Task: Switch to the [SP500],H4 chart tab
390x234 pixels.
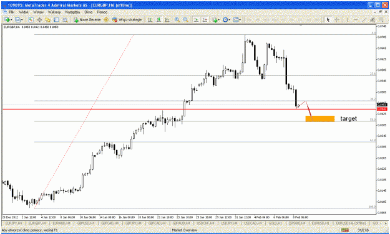Action: pos(297,223)
